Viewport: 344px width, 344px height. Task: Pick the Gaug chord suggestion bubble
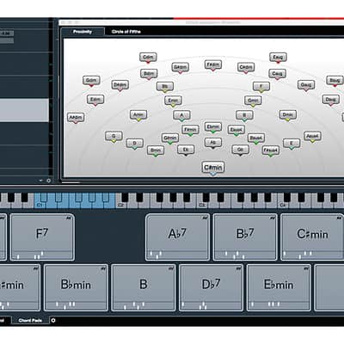[x=306, y=85]
